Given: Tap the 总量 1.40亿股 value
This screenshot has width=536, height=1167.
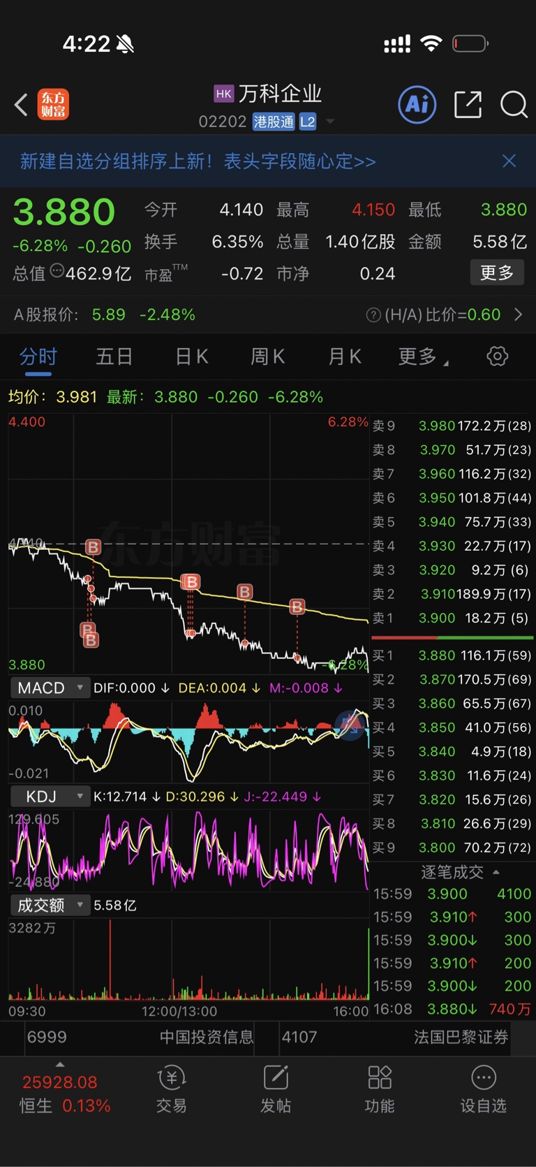Looking at the screenshot, I should [360, 242].
